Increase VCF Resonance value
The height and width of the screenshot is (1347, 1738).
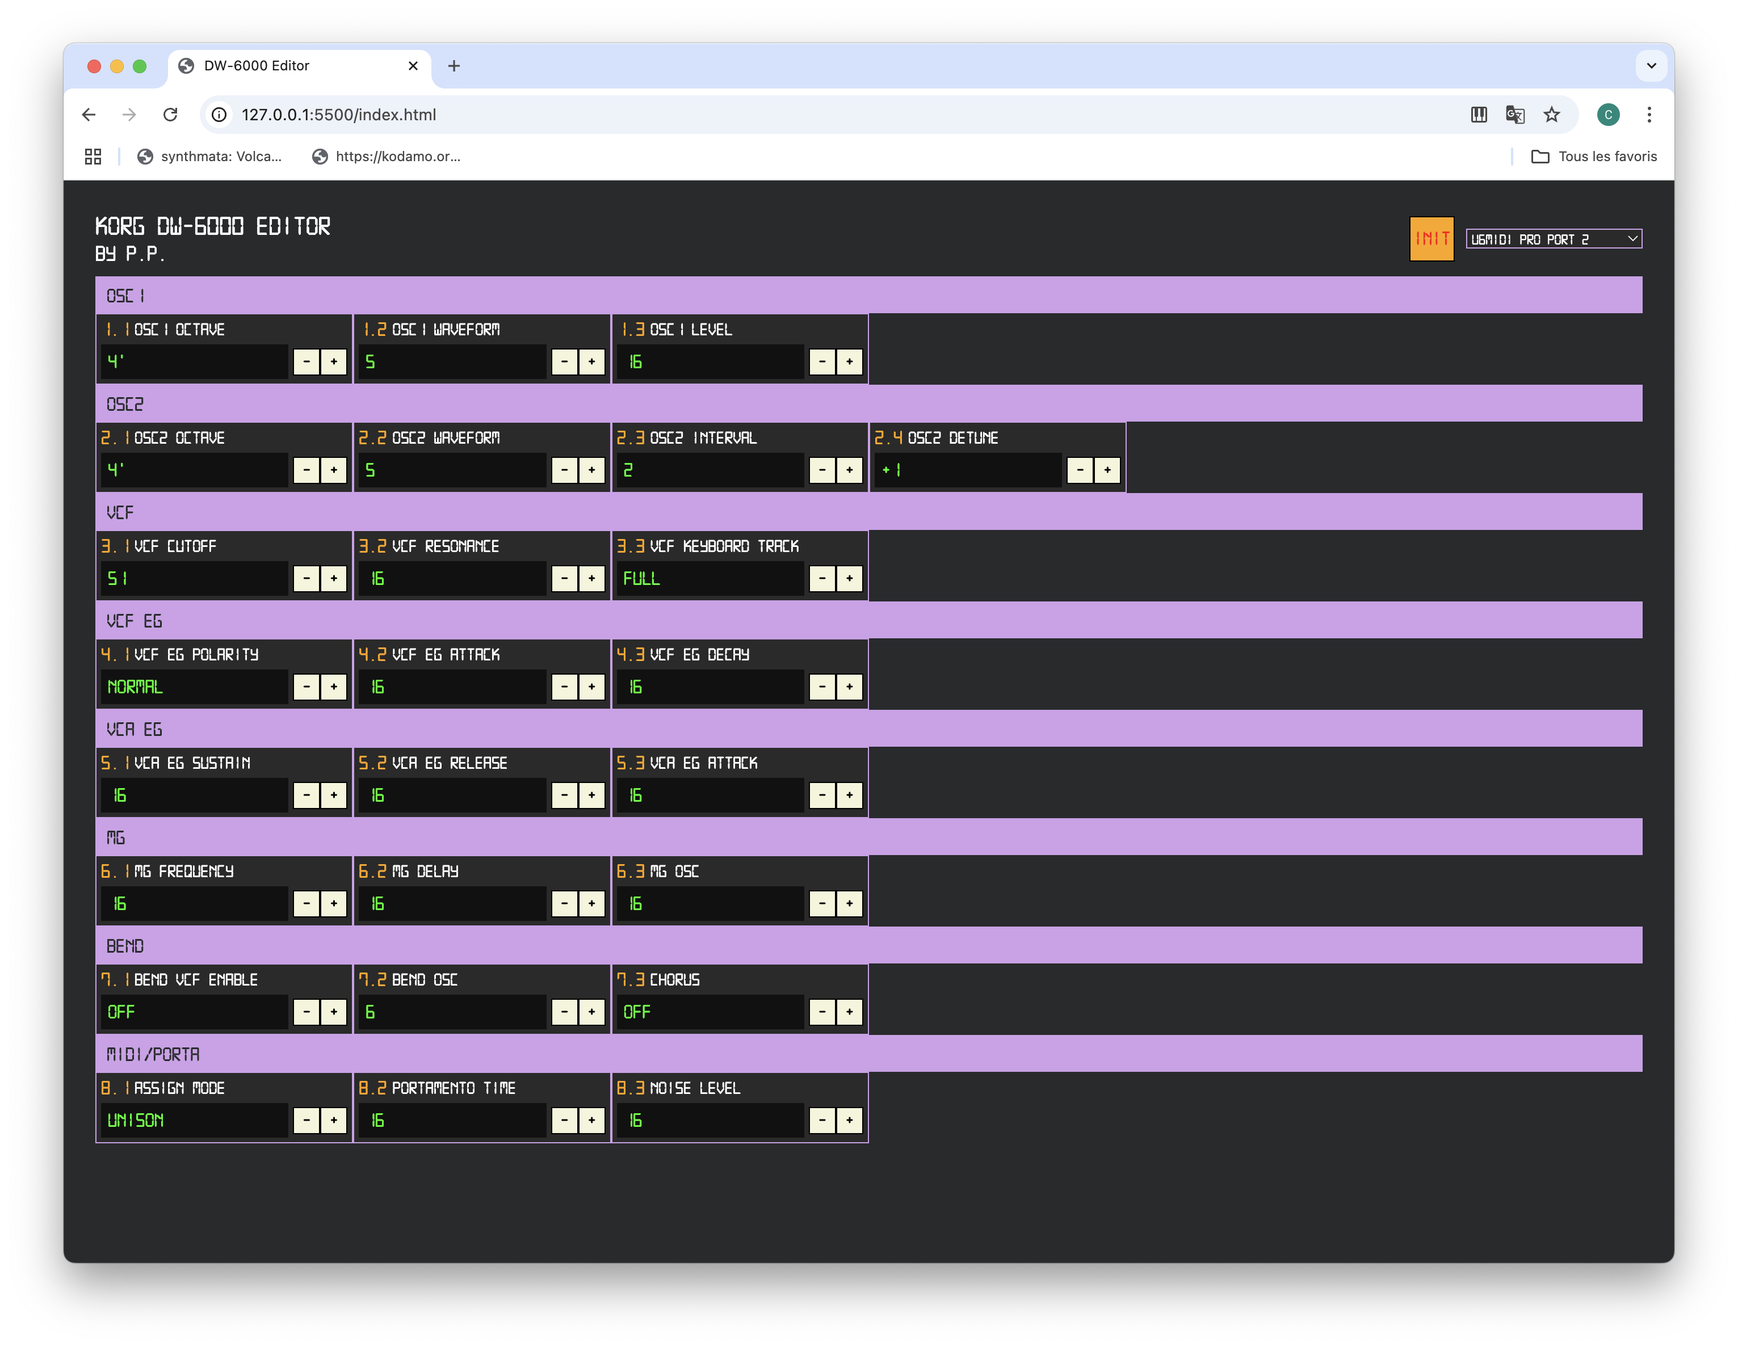pos(591,578)
